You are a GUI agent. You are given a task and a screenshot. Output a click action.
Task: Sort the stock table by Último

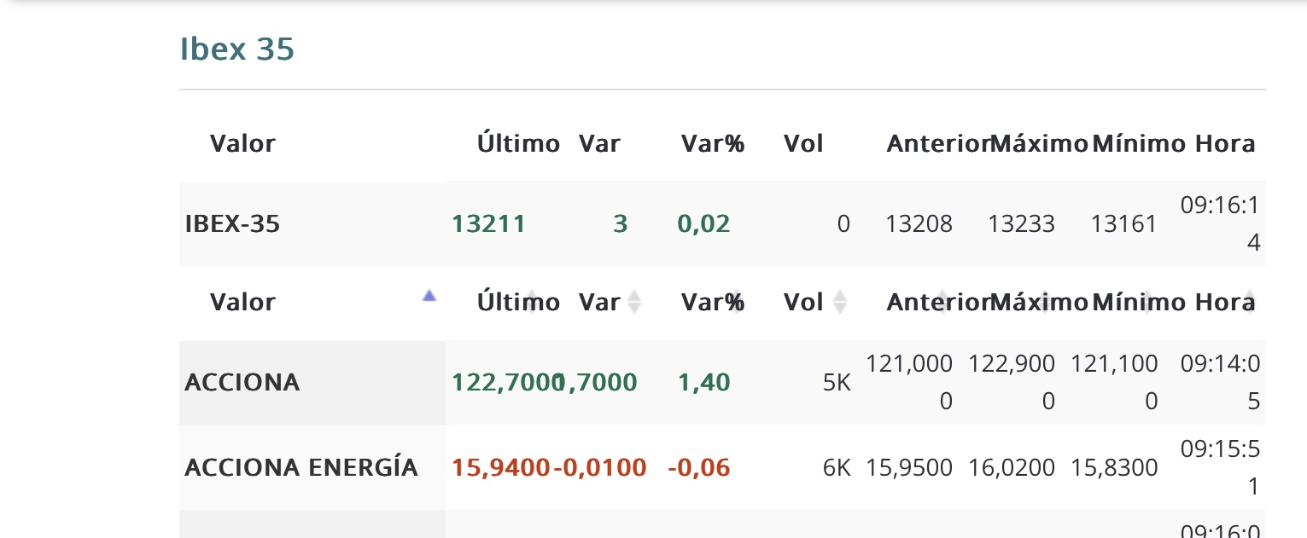tap(518, 302)
